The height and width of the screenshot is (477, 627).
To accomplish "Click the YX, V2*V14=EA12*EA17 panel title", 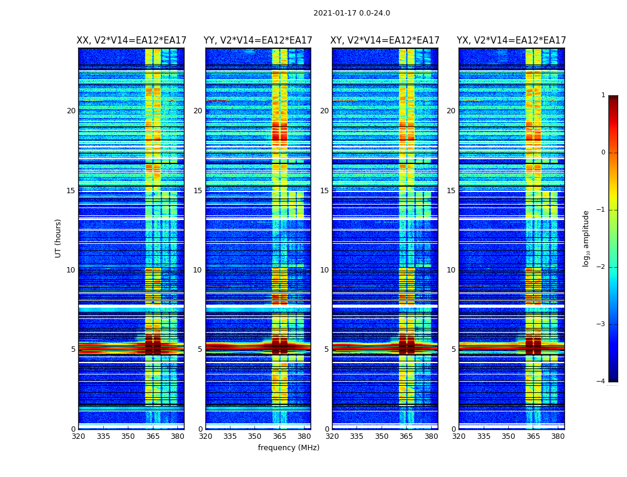I will pyautogui.click(x=511, y=41).
